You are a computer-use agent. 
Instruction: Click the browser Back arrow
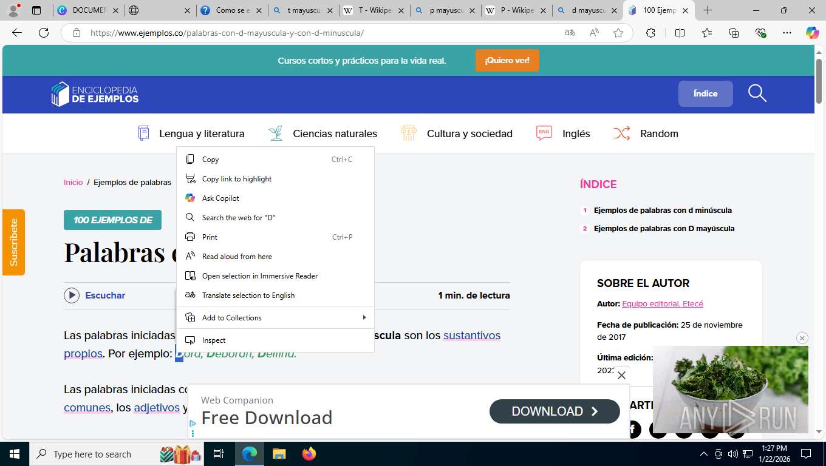coord(17,33)
